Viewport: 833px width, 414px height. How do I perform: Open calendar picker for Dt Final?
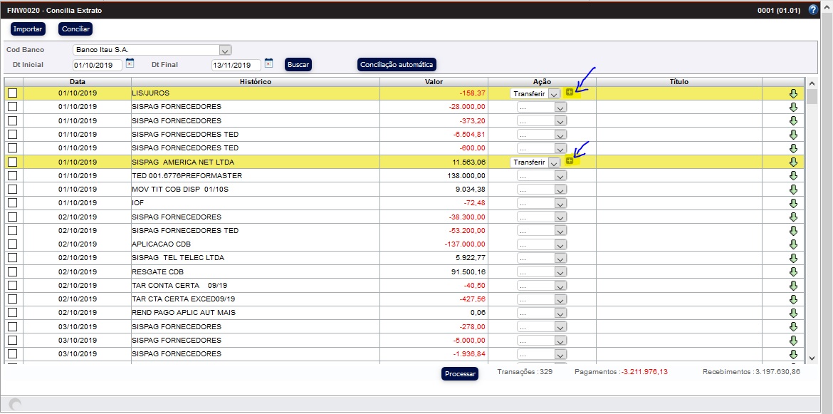(x=268, y=63)
